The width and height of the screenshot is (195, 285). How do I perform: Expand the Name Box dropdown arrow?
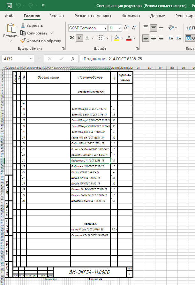[x=31, y=59]
